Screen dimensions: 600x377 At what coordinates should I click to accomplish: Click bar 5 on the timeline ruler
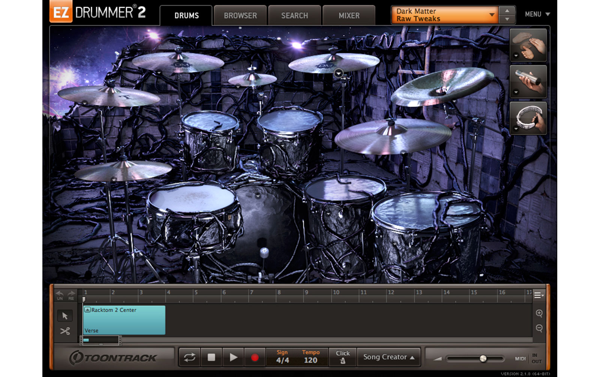pos(196,292)
